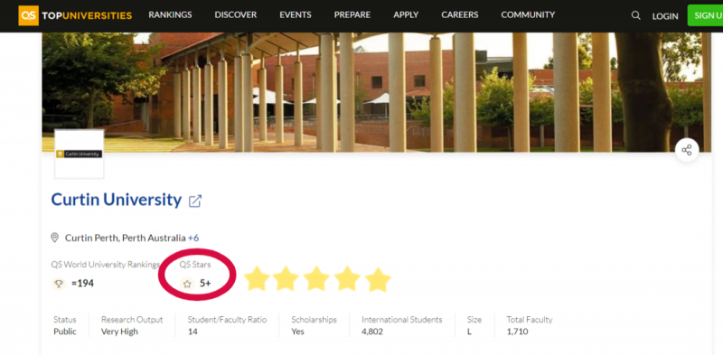Screen dimensions: 723x355
Task: Click the first large yellow star
Action: pyautogui.click(x=257, y=279)
